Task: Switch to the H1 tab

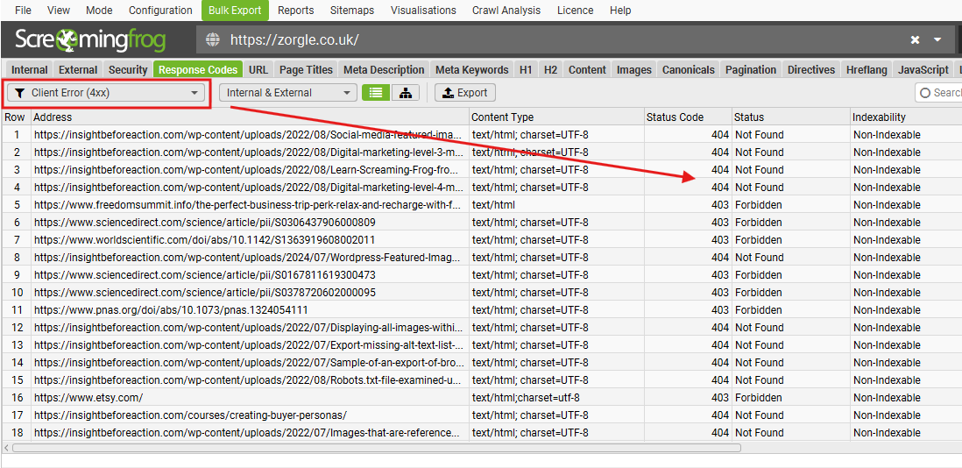Action: (526, 69)
